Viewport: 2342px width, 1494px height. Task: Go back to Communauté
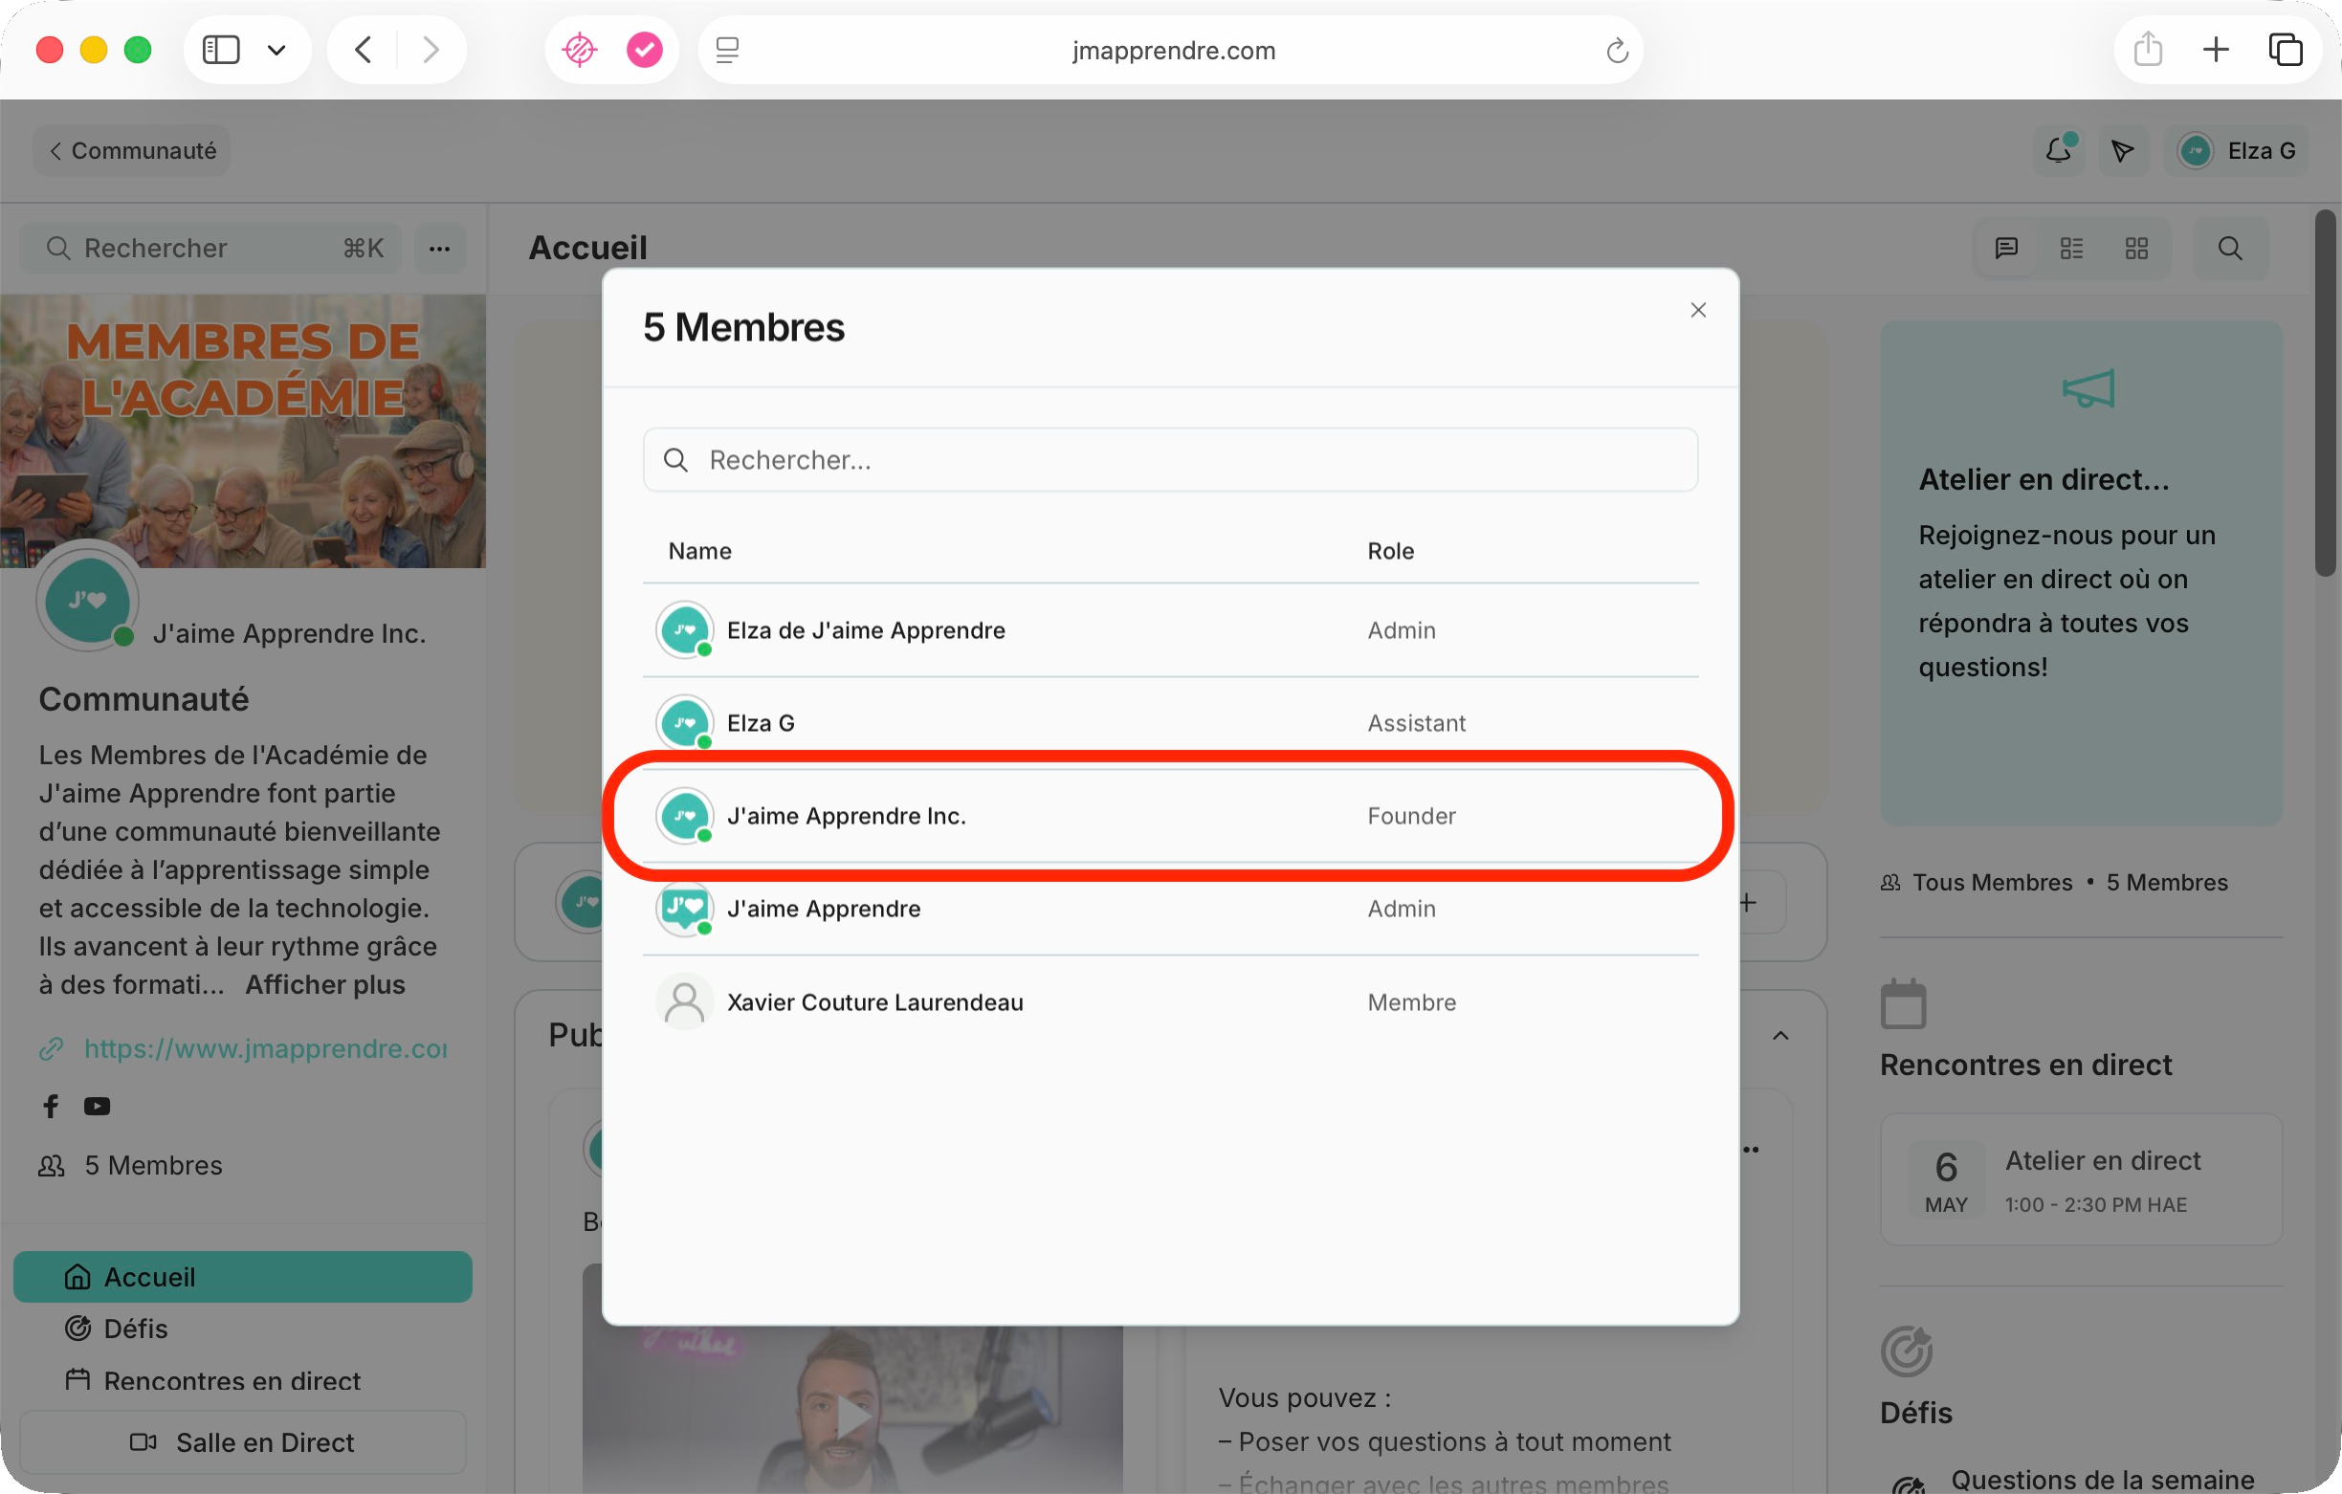pos(132,151)
